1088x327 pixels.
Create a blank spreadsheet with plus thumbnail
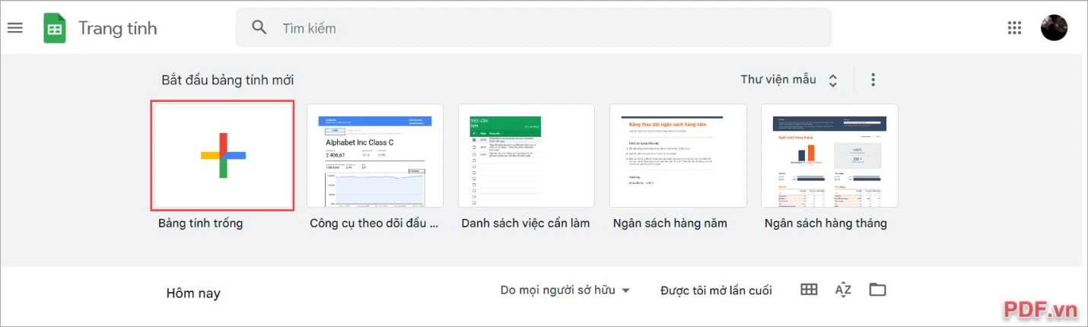(x=223, y=155)
